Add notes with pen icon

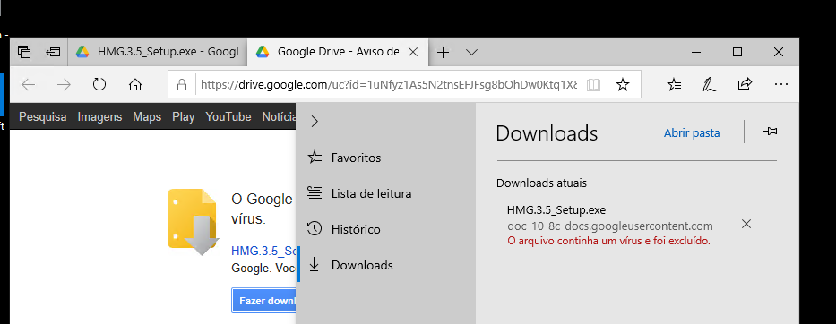[709, 85]
